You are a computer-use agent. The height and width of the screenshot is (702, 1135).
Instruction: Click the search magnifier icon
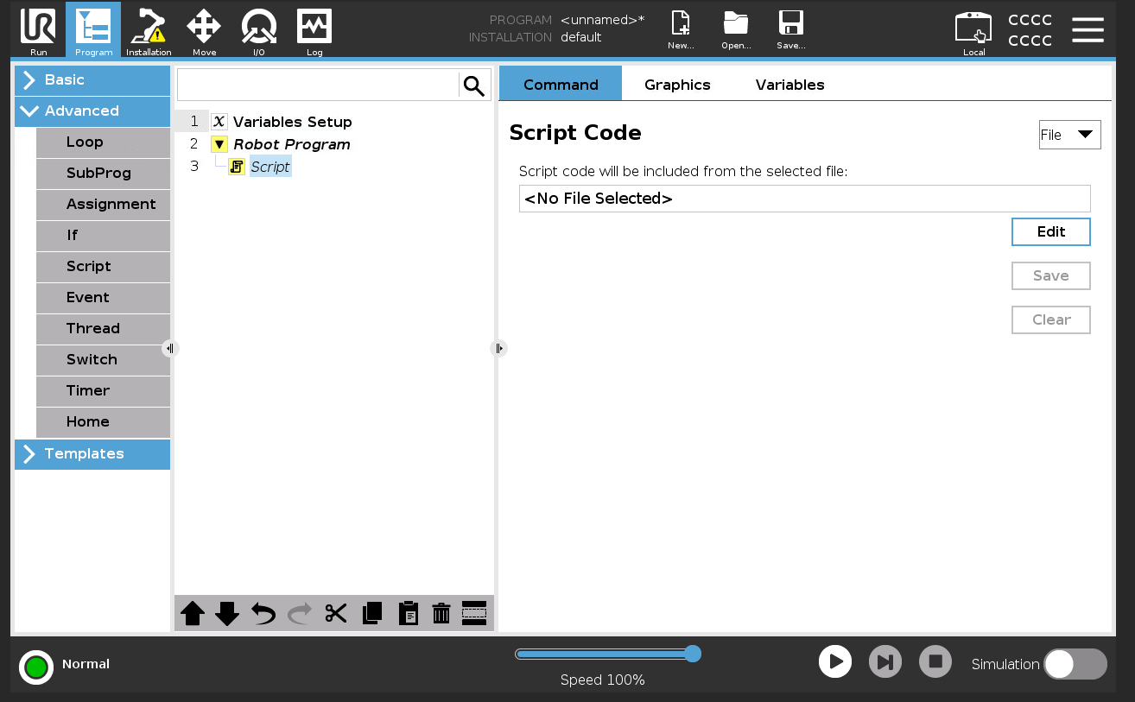click(x=474, y=85)
